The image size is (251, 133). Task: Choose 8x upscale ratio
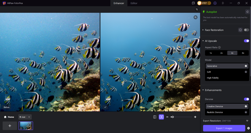(243, 53)
